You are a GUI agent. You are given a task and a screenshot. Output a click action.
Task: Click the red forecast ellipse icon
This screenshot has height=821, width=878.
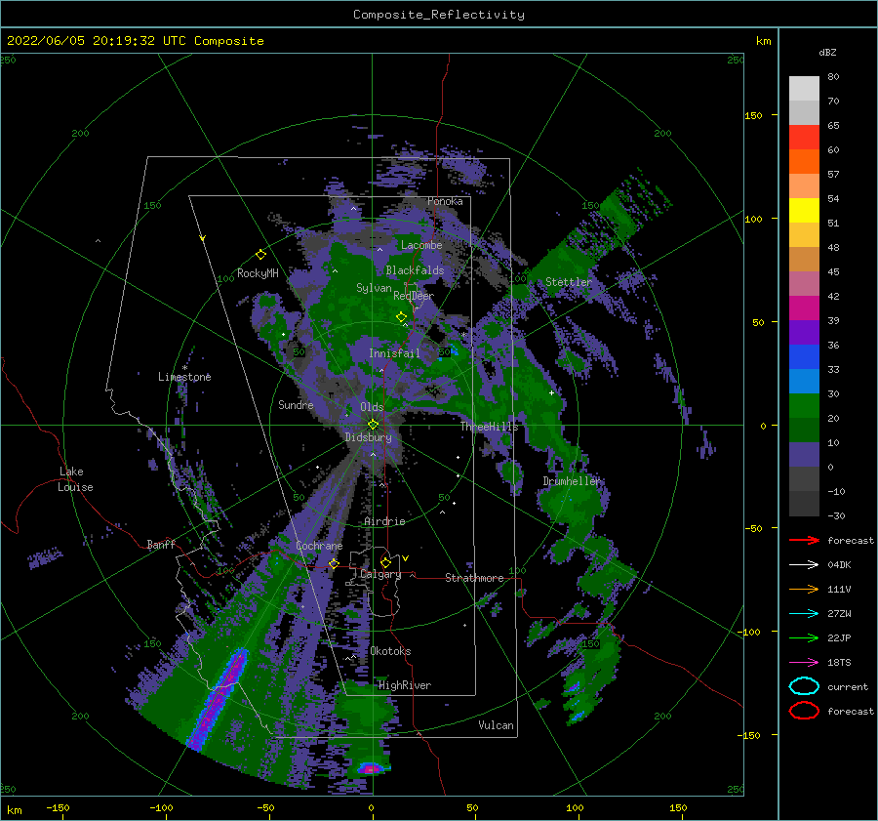pyautogui.click(x=804, y=711)
